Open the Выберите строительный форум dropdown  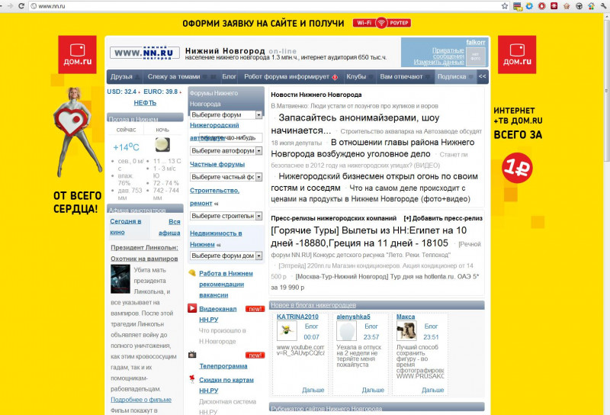pyautogui.click(x=226, y=216)
